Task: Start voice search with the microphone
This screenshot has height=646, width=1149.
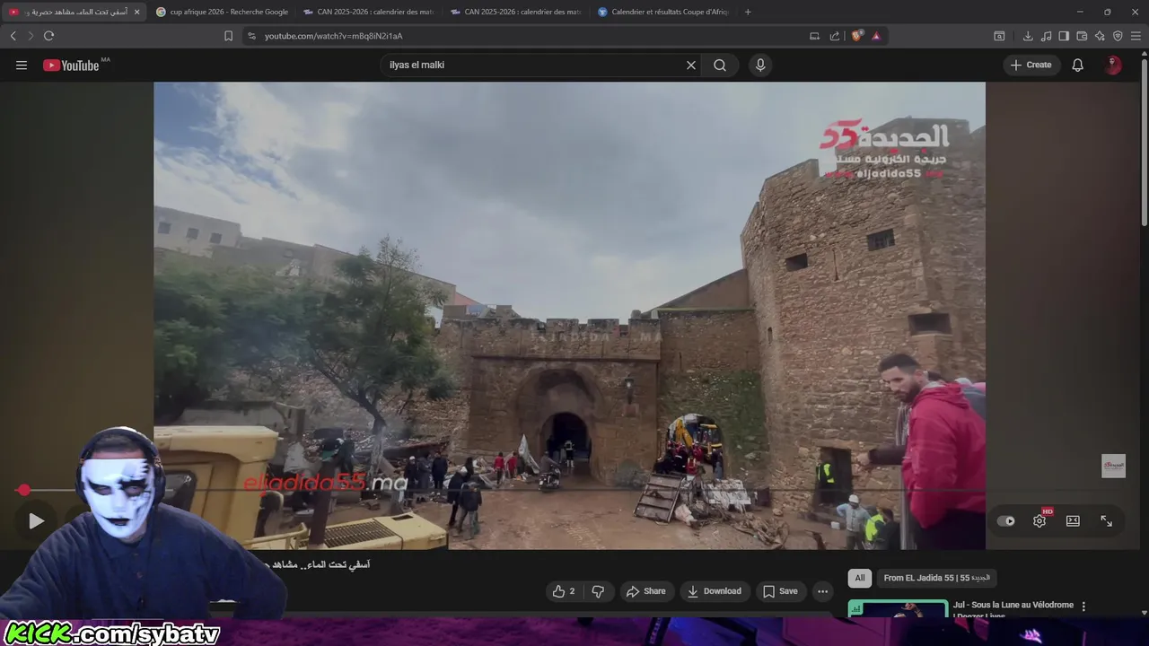Action: click(x=760, y=65)
